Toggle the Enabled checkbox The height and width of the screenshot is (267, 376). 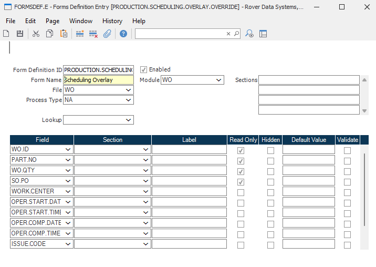143,69
